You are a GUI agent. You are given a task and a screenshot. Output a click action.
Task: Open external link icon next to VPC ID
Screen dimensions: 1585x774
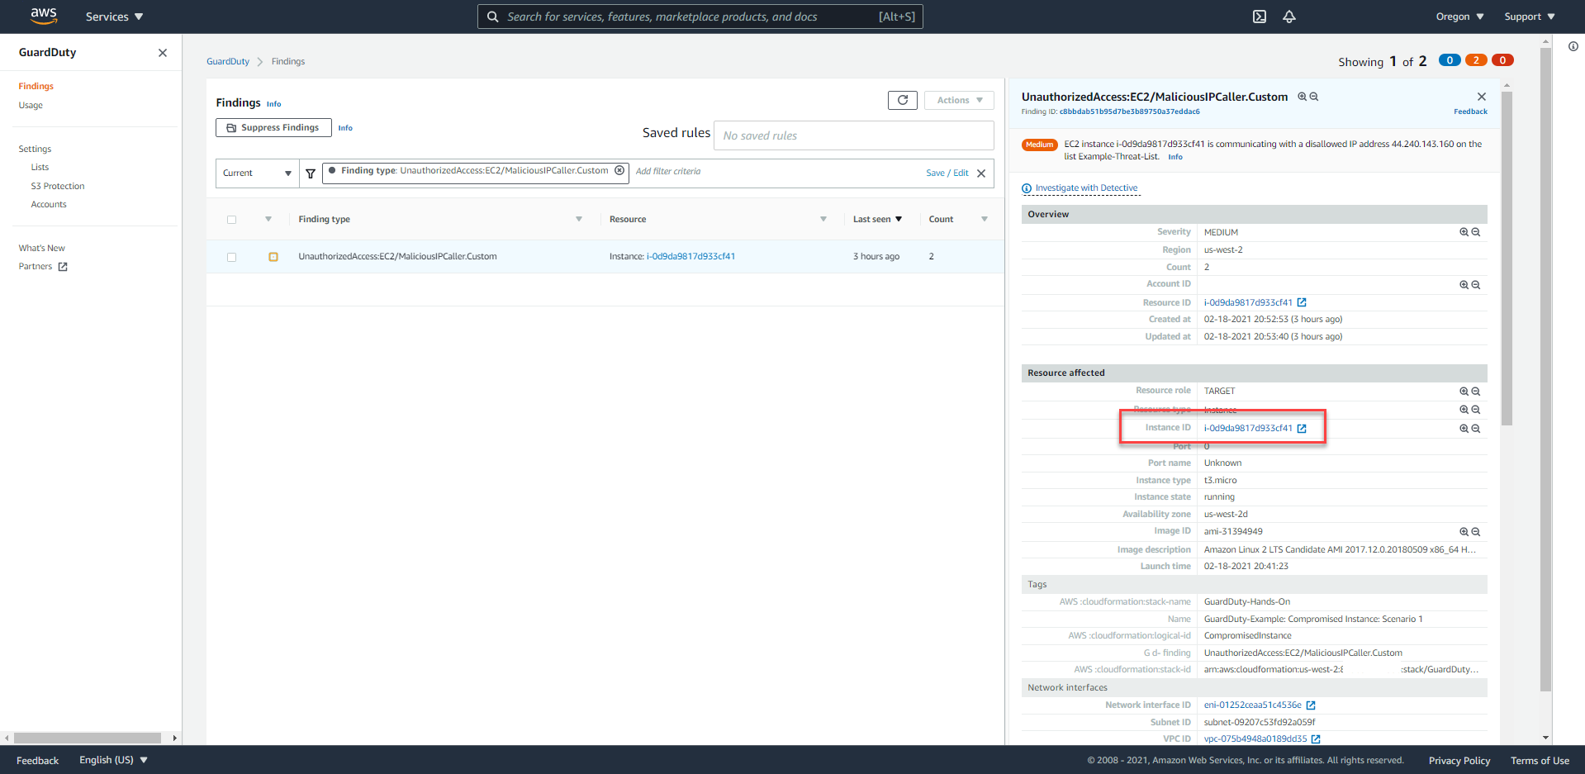click(x=1316, y=739)
